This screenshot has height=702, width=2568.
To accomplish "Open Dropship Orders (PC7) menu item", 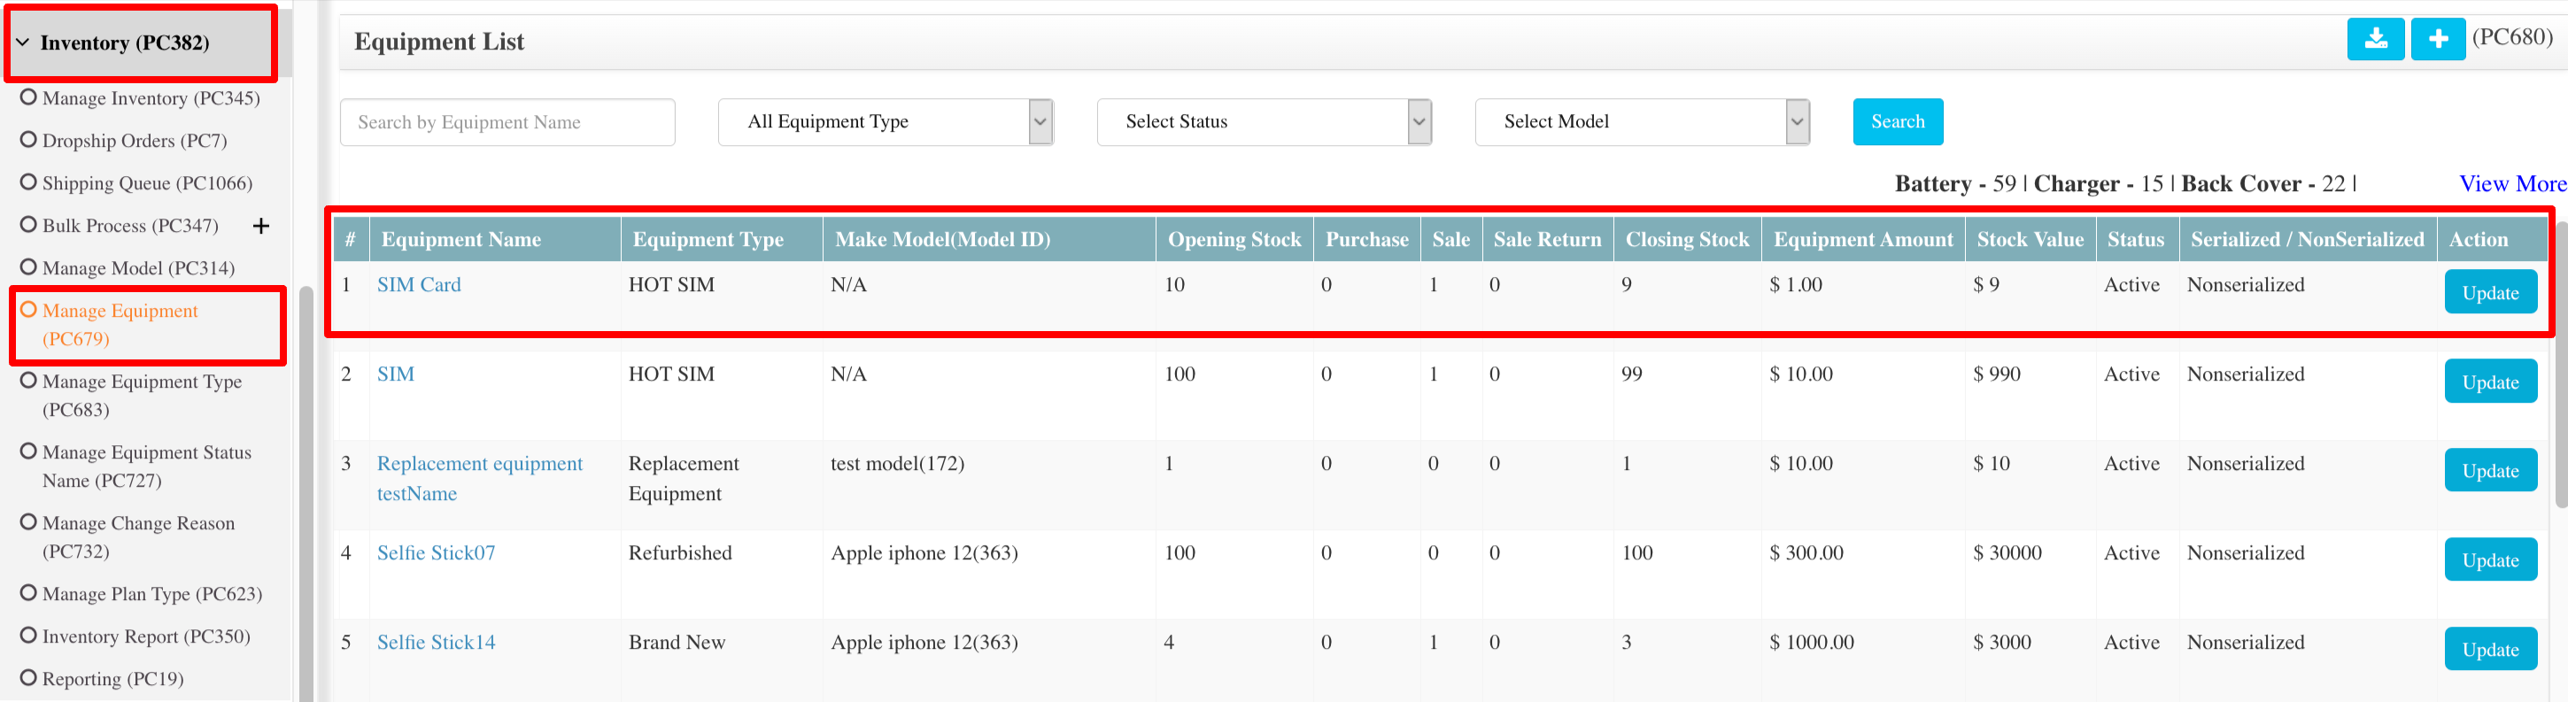I will coord(124,141).
